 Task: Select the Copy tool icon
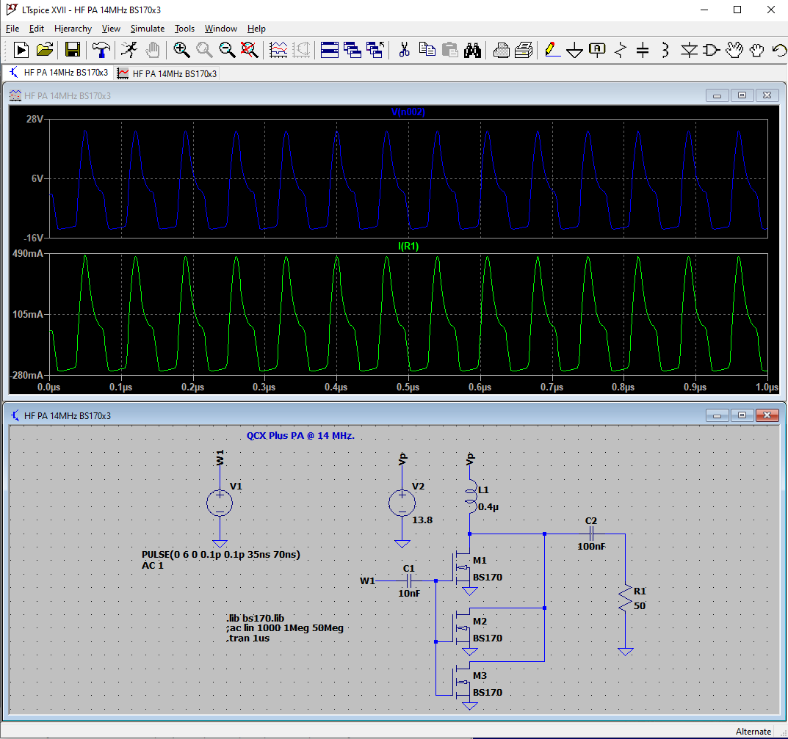coord(427,50)
